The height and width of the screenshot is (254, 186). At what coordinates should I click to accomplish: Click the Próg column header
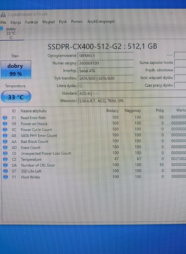(160, 110)
